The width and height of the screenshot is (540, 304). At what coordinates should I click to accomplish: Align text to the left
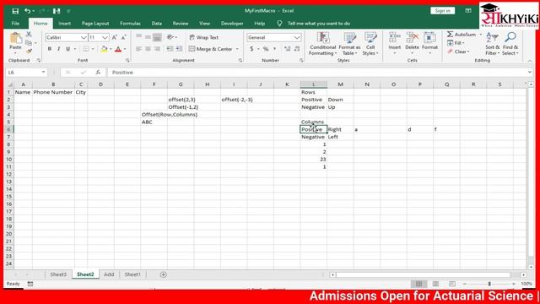click(x=138, y=49)
